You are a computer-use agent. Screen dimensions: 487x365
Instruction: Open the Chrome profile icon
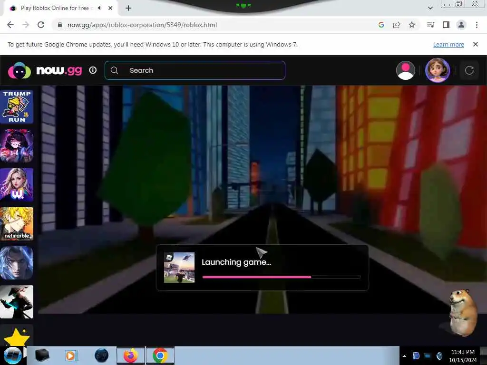[x=461, y=25]
